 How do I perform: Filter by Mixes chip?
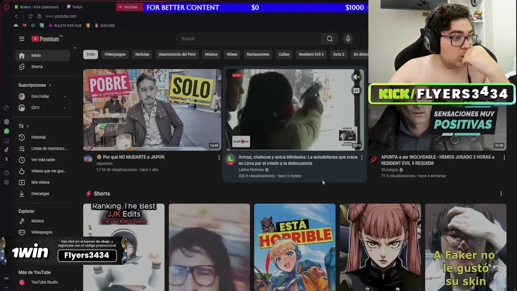(232, 54)
